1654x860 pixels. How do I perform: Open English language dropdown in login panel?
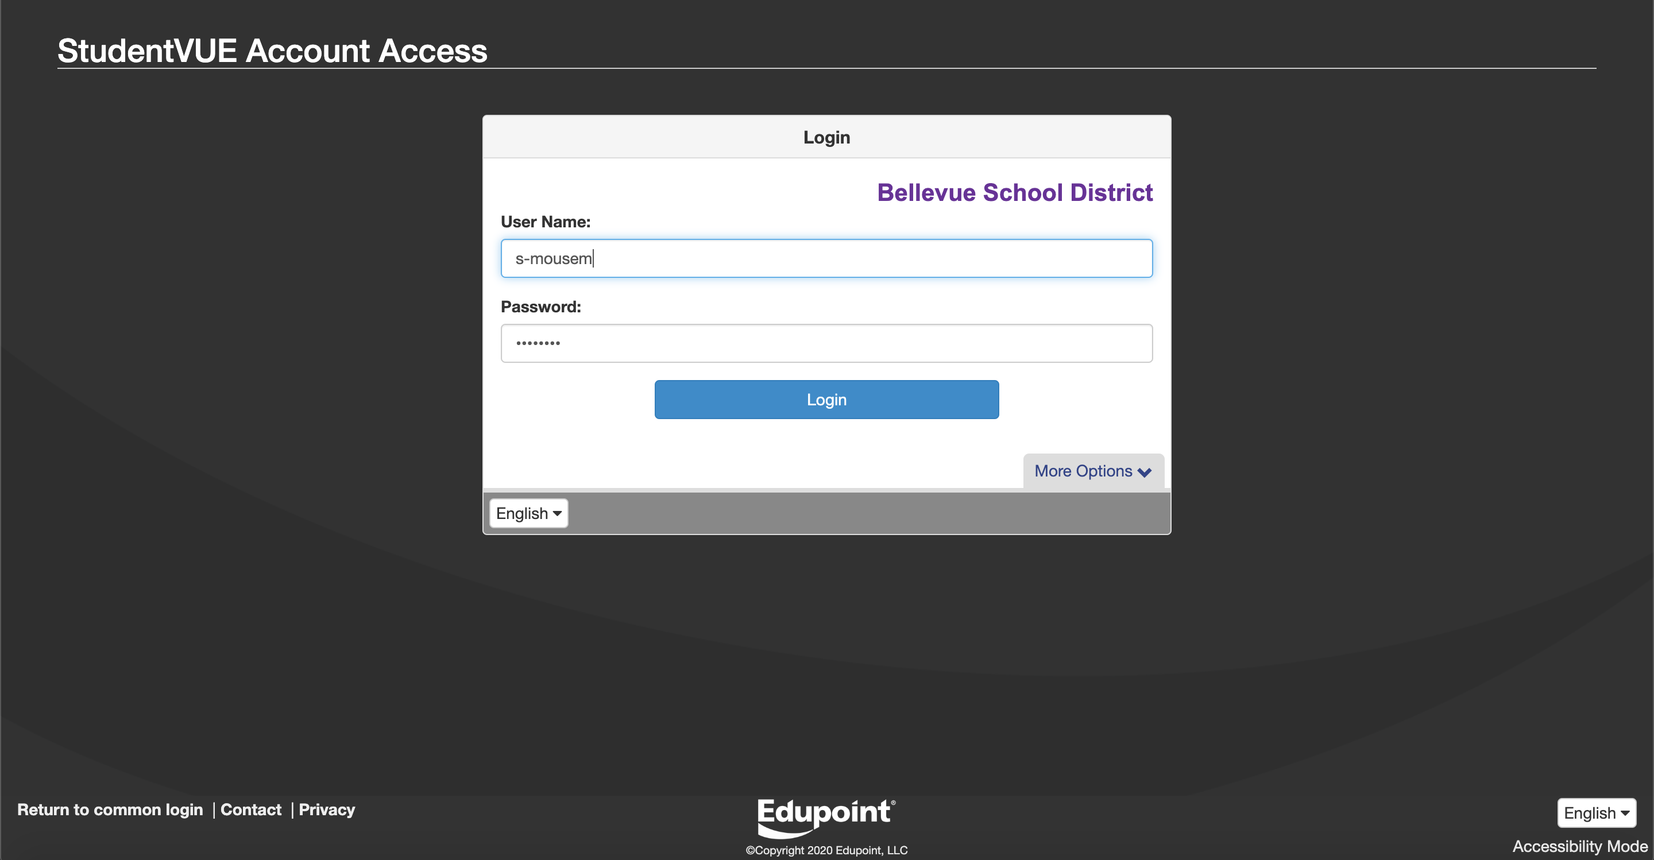click(x=528, y=513)
